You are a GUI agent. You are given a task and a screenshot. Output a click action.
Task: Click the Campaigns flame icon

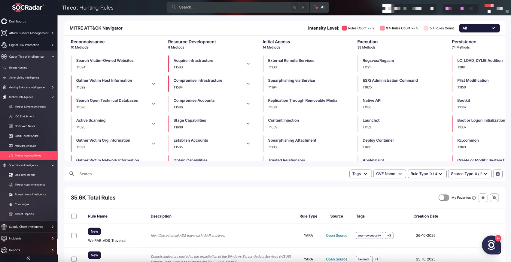(11, 204)
